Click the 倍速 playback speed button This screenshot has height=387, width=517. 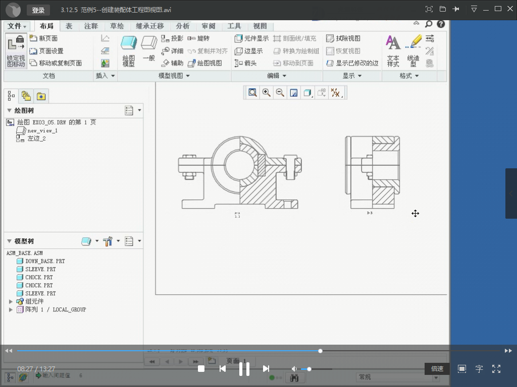pos(437,369)
